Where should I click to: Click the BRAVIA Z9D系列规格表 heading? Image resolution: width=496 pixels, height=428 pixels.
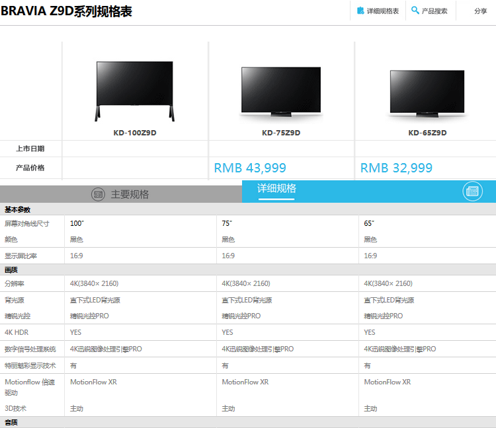coord(66,11)
